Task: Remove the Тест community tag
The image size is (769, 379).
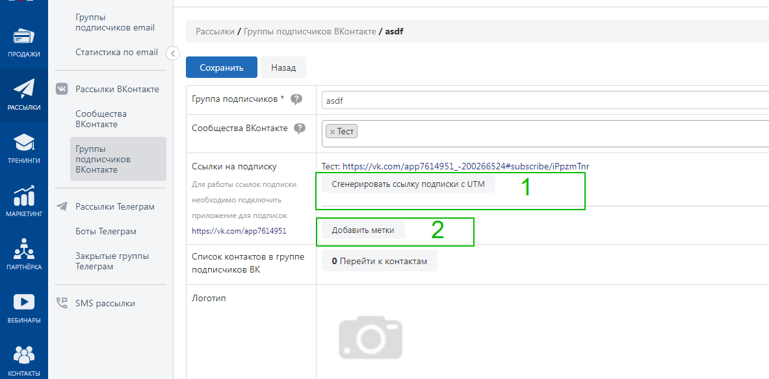Action: click(x=332, y=132)
